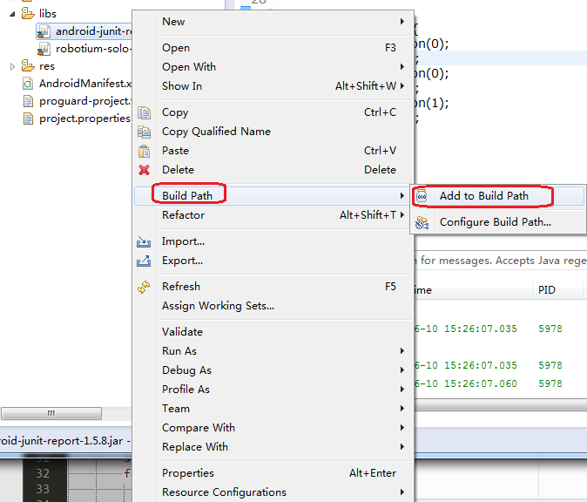This screenshot has width=587, height=502.
Task: Click the Refresh arrows icon
Action: click(x=144, y=287)
